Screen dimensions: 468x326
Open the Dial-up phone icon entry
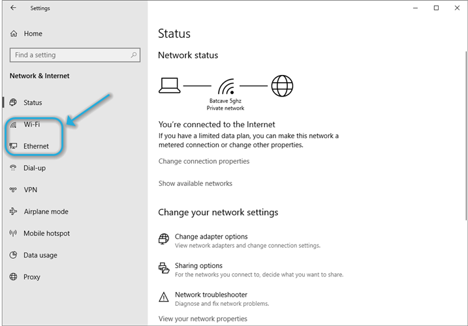(13, 168)
